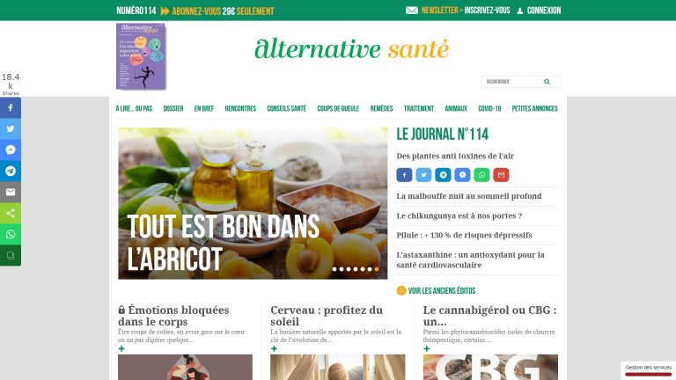Share via Facebook in left sidebar
676x380 pixels.
11,107
